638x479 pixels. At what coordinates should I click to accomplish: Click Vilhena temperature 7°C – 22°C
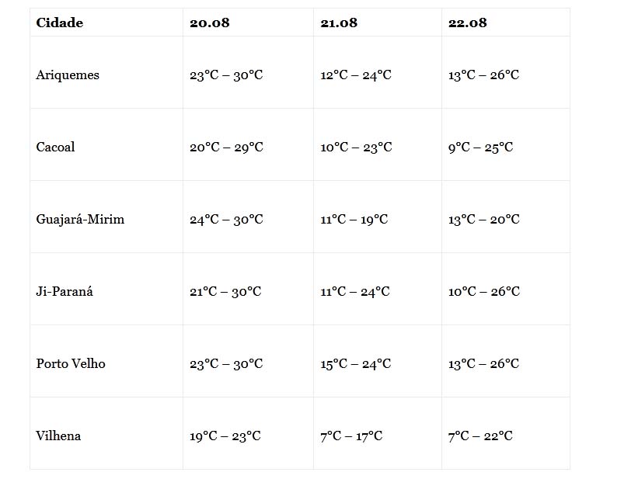point(480,436)
